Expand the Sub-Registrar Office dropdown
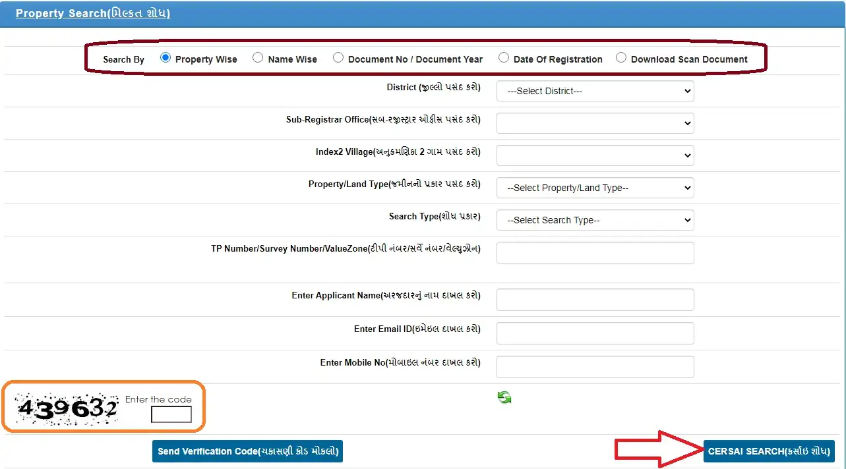 coord(595,123)
